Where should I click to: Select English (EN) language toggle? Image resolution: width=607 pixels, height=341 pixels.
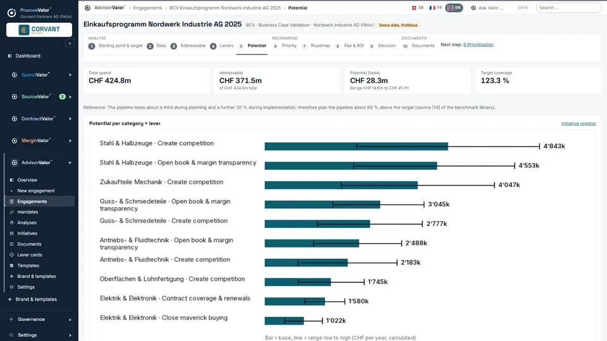coord(454,8)
